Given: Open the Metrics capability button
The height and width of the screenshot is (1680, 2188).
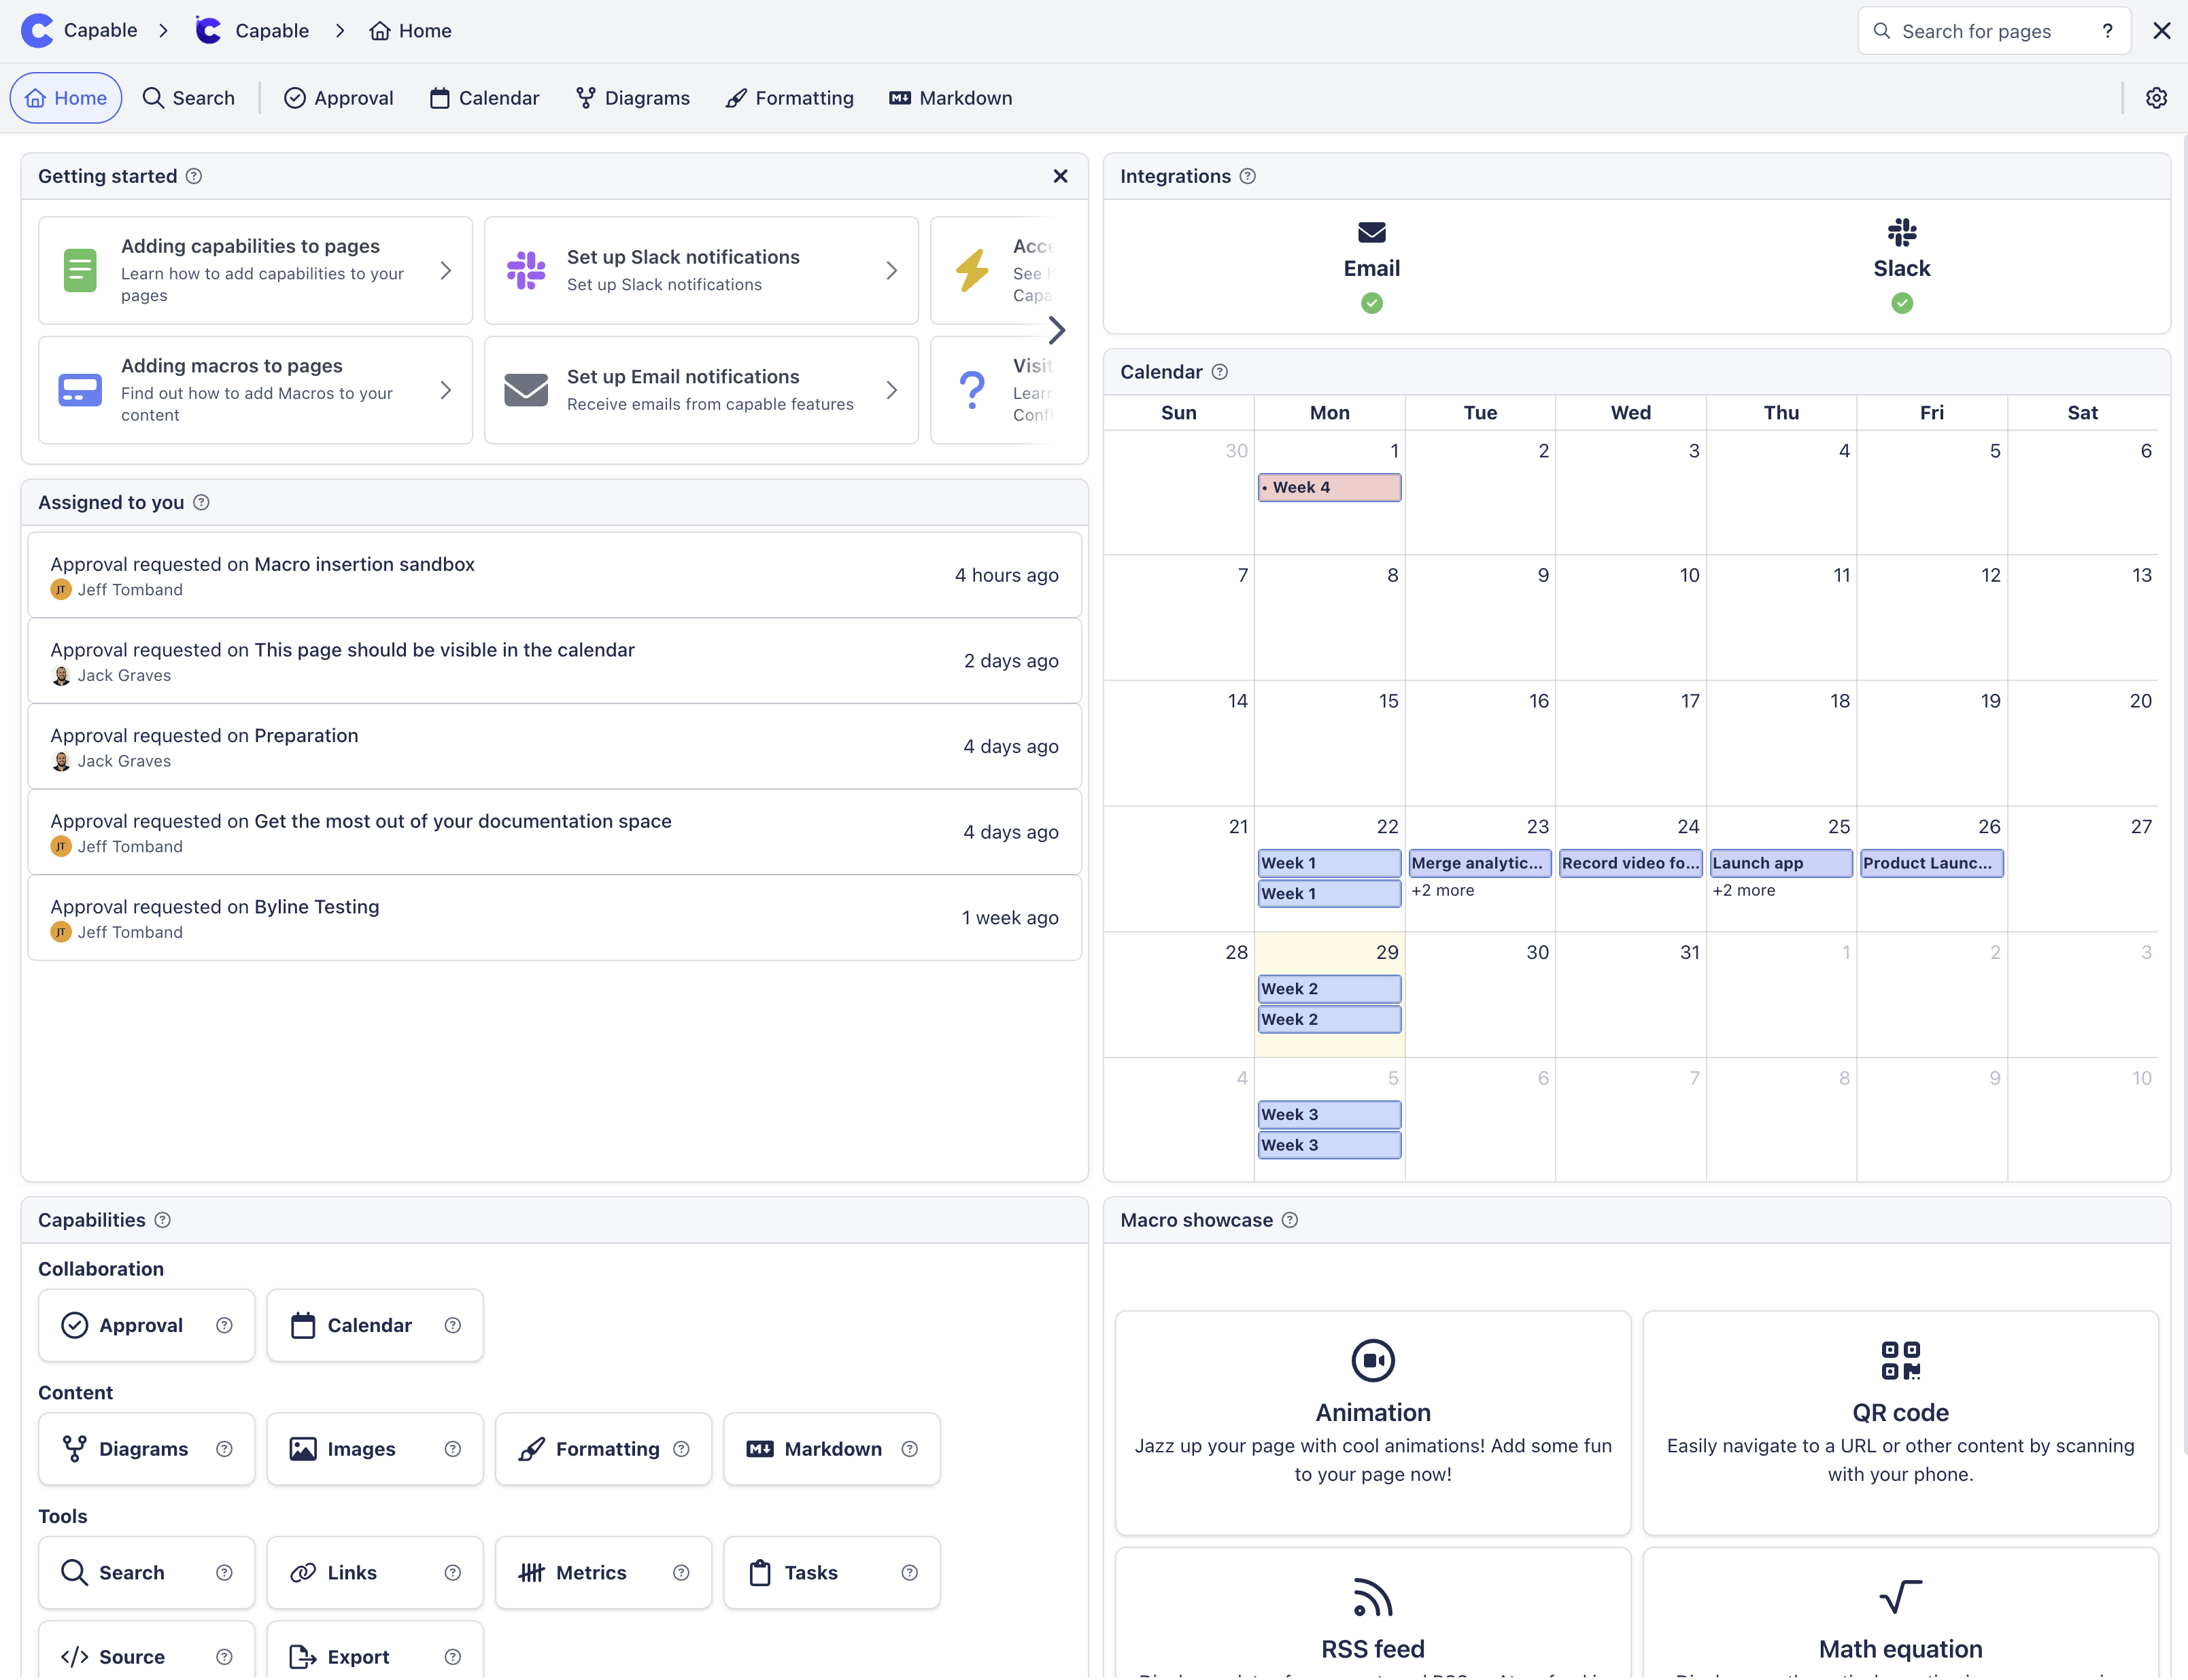Looking at the screenshot, I should click(x=603, y=1573).
